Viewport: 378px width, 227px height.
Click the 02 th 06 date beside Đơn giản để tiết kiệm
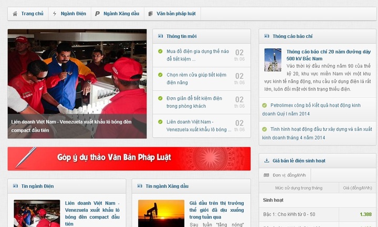tap(239, 102)
